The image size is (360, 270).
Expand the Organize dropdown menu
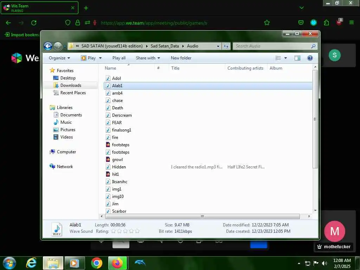click(x=59, y=58)
